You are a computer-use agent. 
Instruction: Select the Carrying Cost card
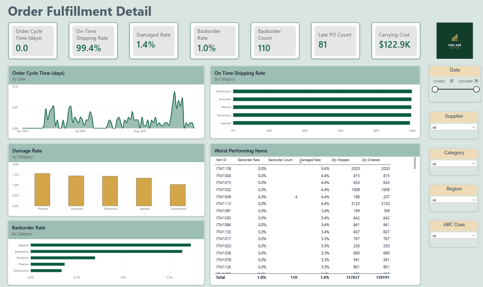[396, 40]
